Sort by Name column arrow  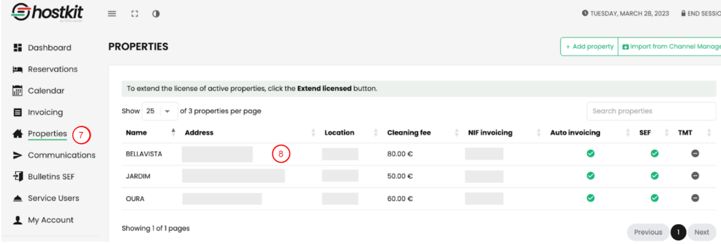tap(173, 132)
